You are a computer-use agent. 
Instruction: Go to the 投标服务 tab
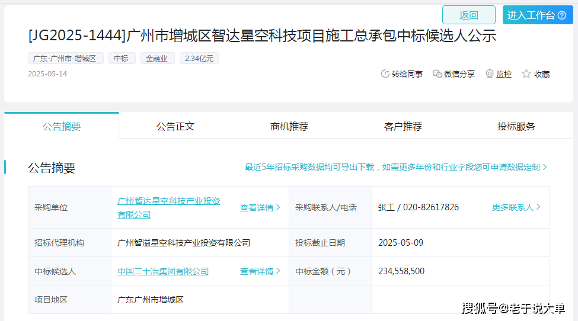pyautogui.click(x=516, y=126)
